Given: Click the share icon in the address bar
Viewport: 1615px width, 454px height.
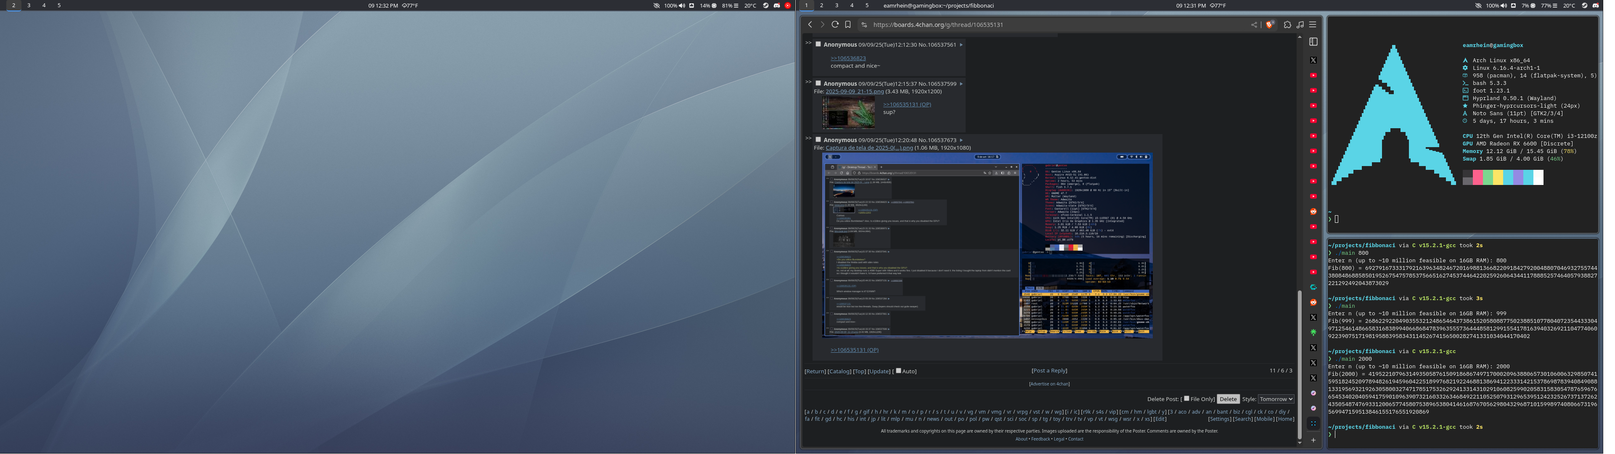Looking at the screenshot, I should 1254,24.
